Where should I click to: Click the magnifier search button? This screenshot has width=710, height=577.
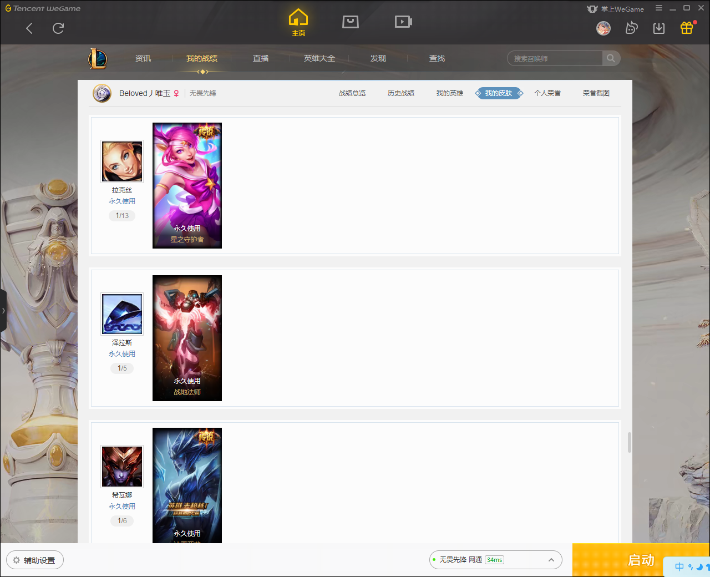(x=611, y=58)
